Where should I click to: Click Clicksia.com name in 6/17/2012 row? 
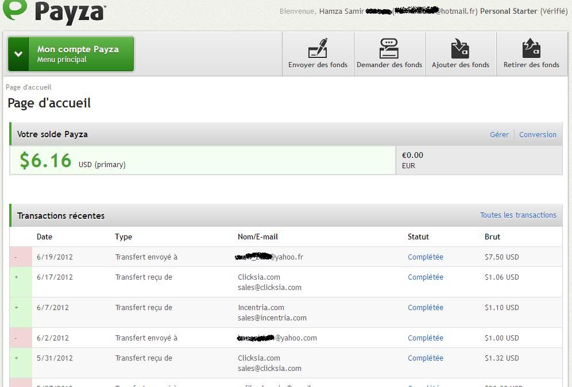pos(259,277)
